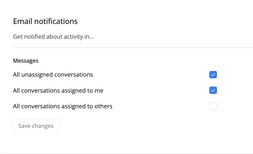Click the empty box beside "assigned to others"

point(213,106)
